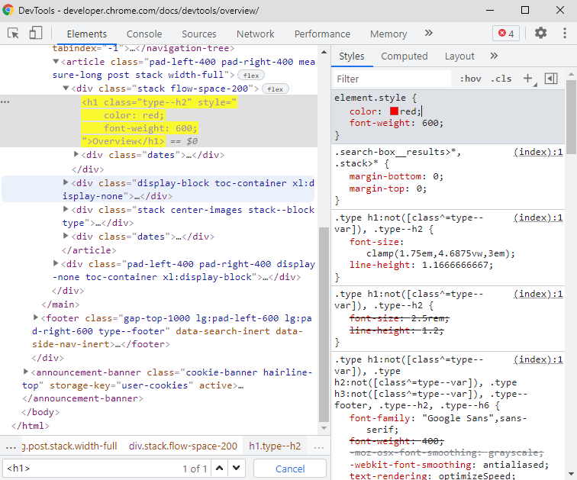Open the Computed styles tab
This screenshot has width=577, height=480.
(404, 56)
